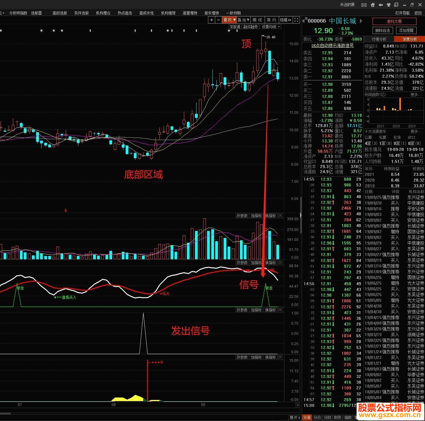
Task: Toggle 融资融券 tag
Action: pos(250,27)
